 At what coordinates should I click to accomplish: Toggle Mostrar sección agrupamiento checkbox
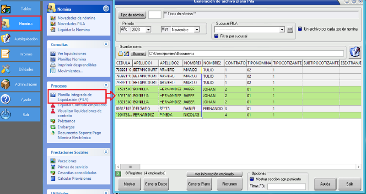click(x=252, y=179)
